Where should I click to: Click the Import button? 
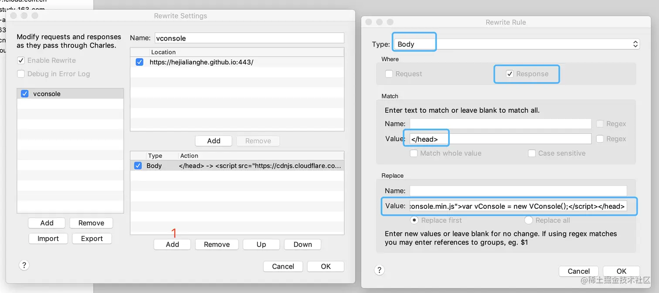pyautogui.click(x=48, y=238)
